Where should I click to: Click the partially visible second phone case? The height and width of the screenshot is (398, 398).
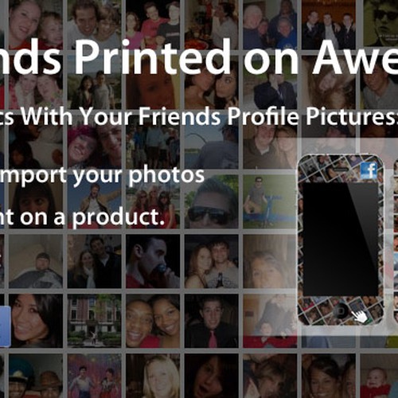pyautogui.click(x=396, y=239)
